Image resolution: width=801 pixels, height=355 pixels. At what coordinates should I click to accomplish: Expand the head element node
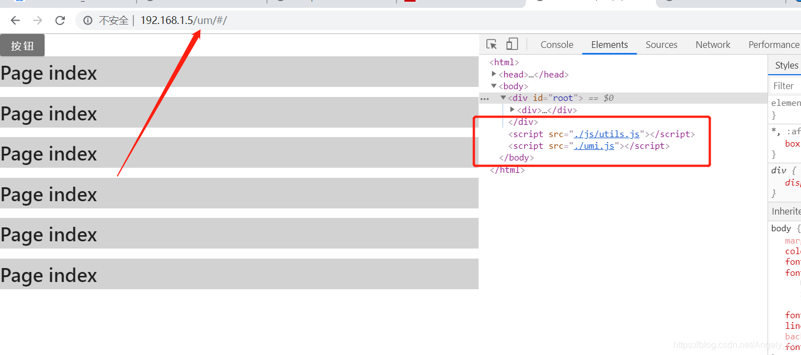(494, 74)
